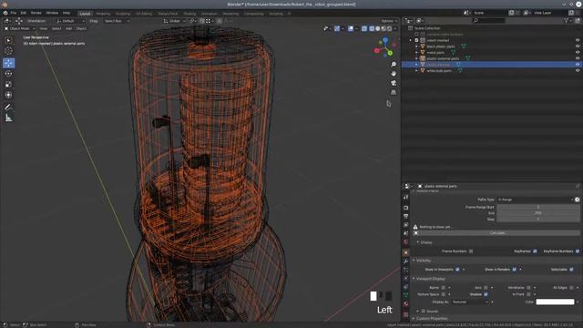Open the World properties tab icon
This screenshot has height=328, width=583.
(406, 242)
